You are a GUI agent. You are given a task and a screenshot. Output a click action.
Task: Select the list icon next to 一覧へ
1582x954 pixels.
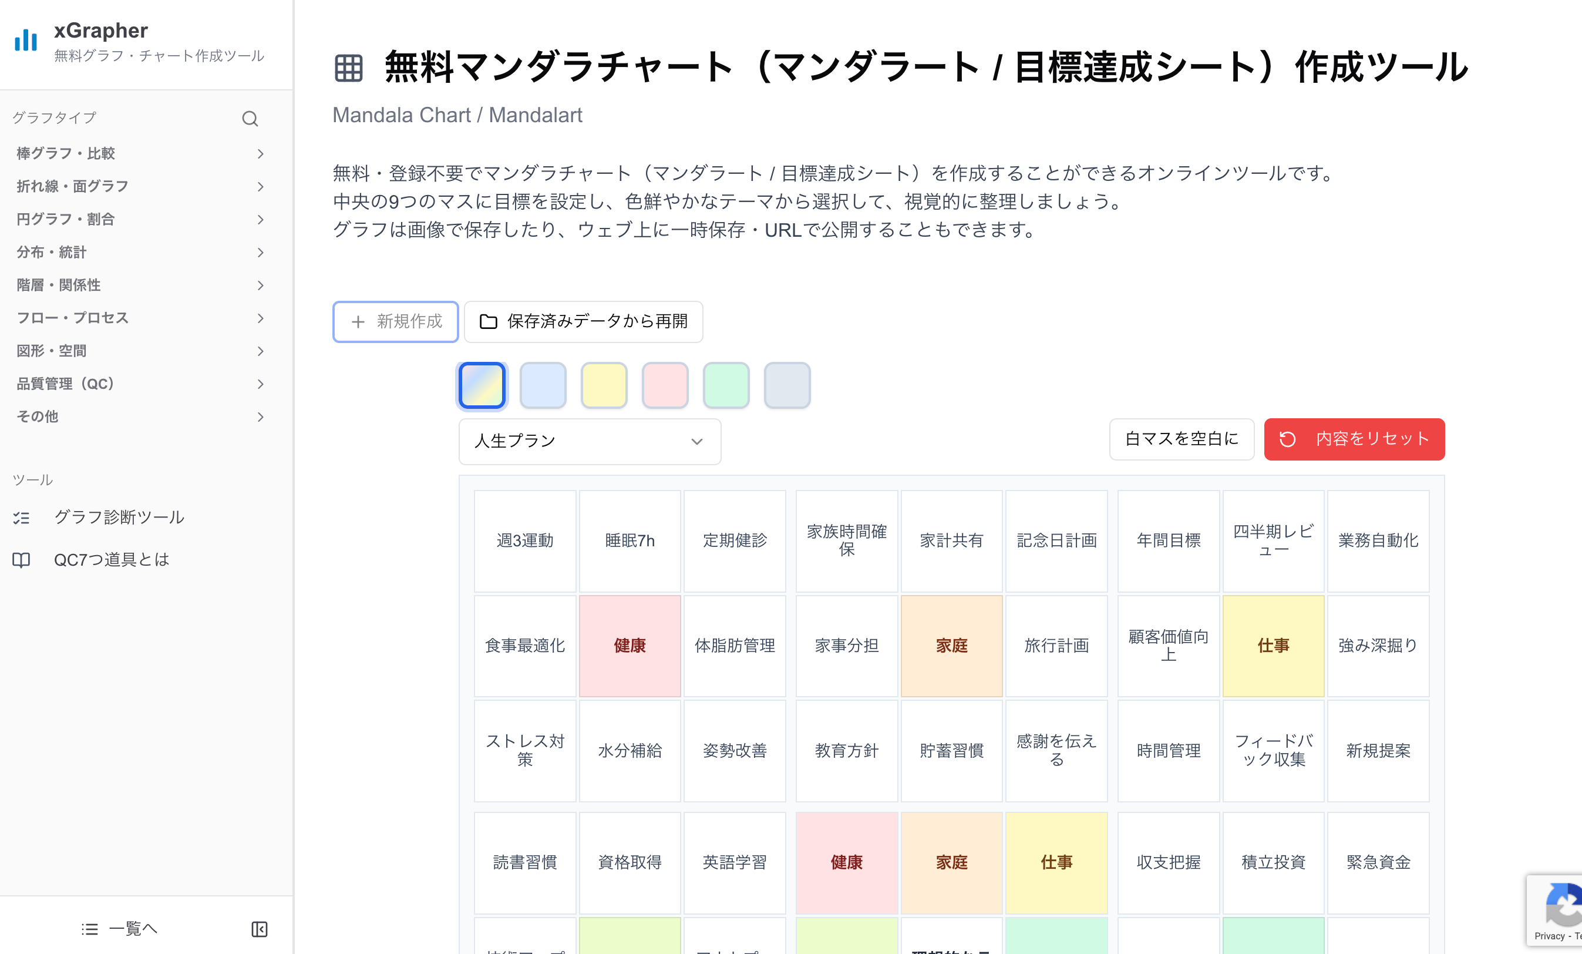pyautogui.click(x=89, y=929)
